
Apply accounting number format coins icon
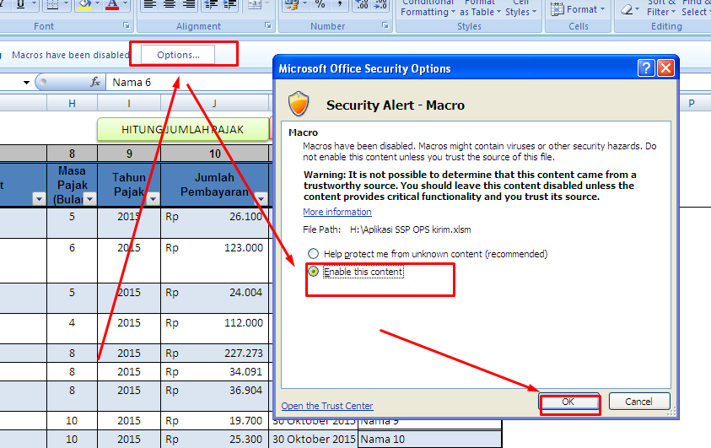(291, 4)
